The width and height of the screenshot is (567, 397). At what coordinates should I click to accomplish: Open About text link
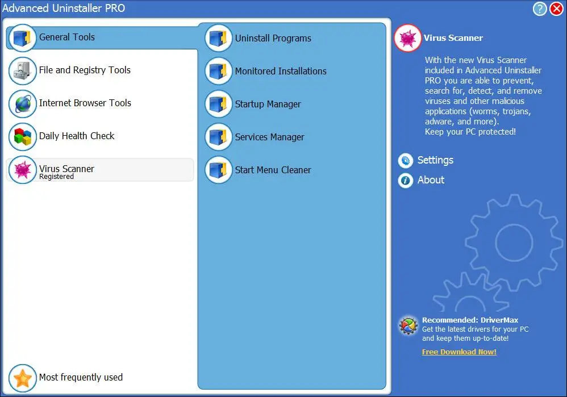[431, 180]
